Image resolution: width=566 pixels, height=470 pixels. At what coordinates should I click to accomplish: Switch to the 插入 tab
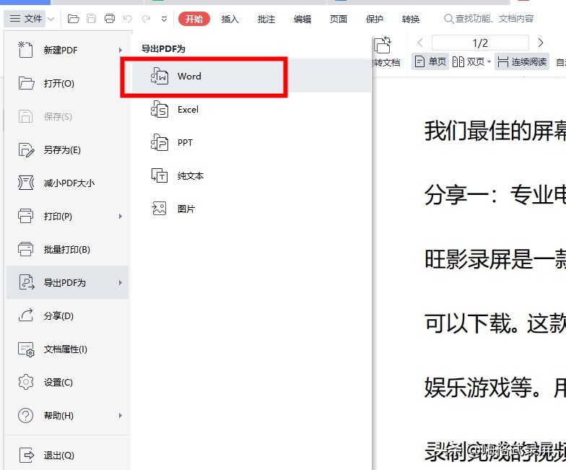click(230, 19)
